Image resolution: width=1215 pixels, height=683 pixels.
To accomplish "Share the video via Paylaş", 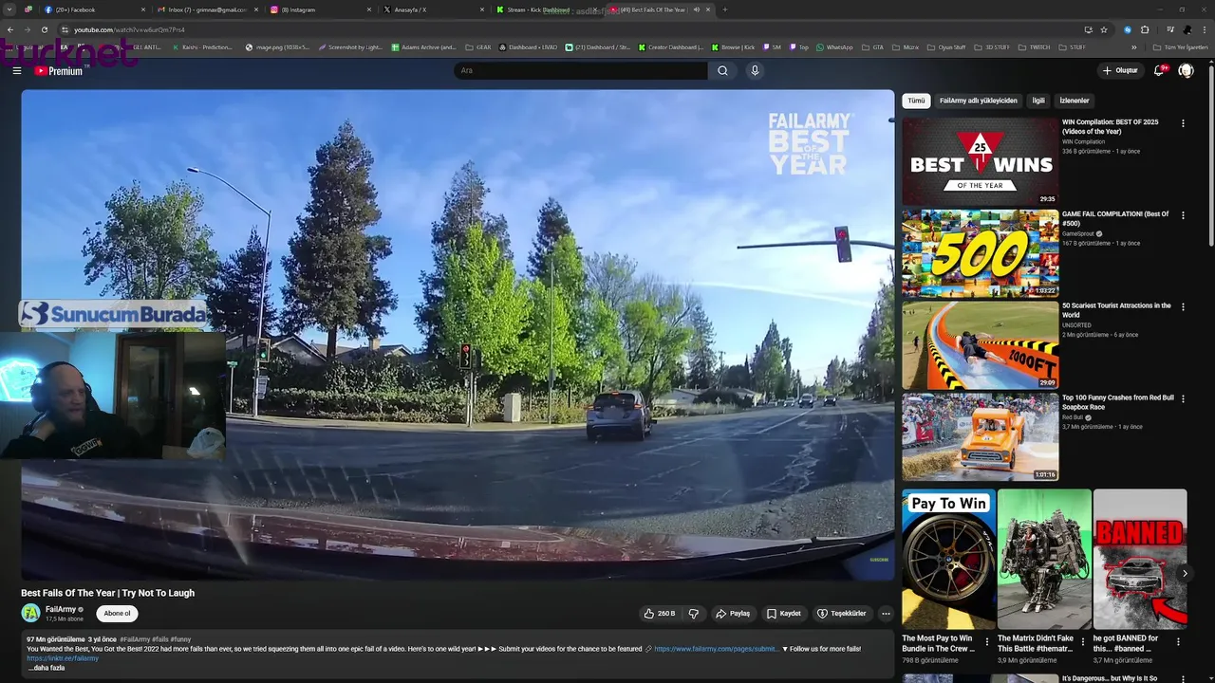I will [733, 614].
